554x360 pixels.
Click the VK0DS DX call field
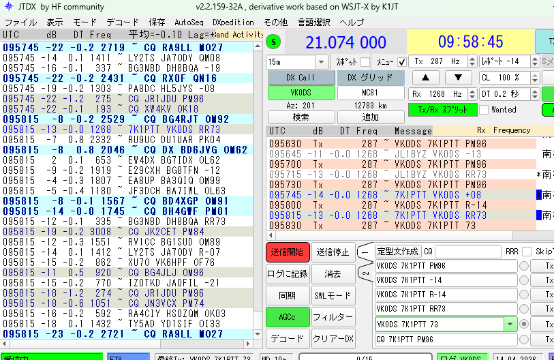(301, 93)
